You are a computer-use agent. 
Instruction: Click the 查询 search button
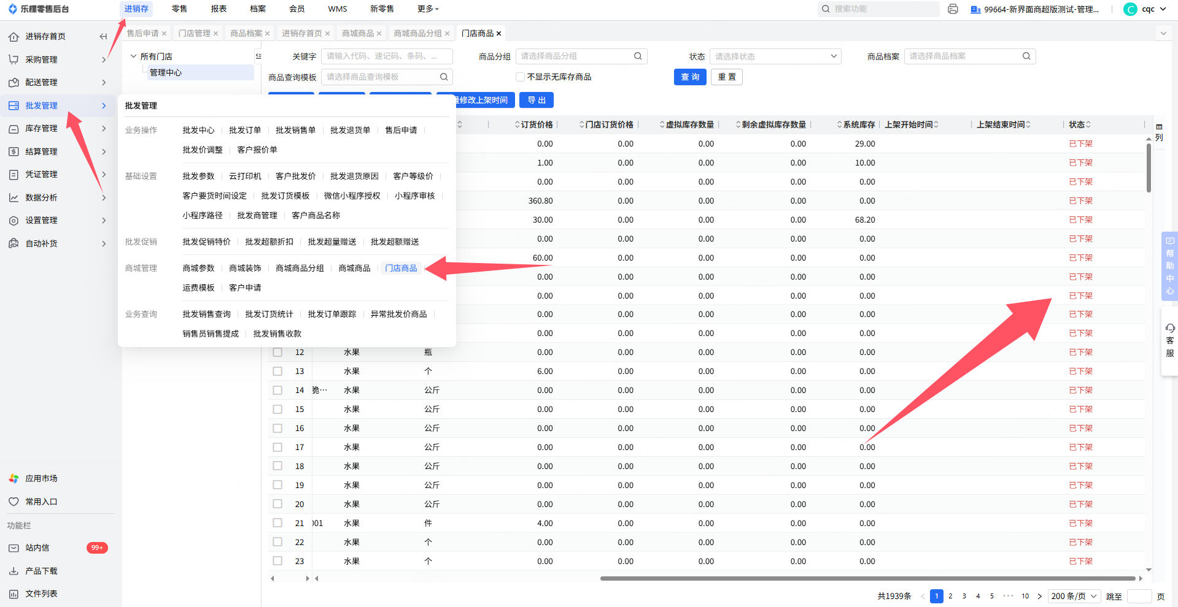[x=690, y=77]
